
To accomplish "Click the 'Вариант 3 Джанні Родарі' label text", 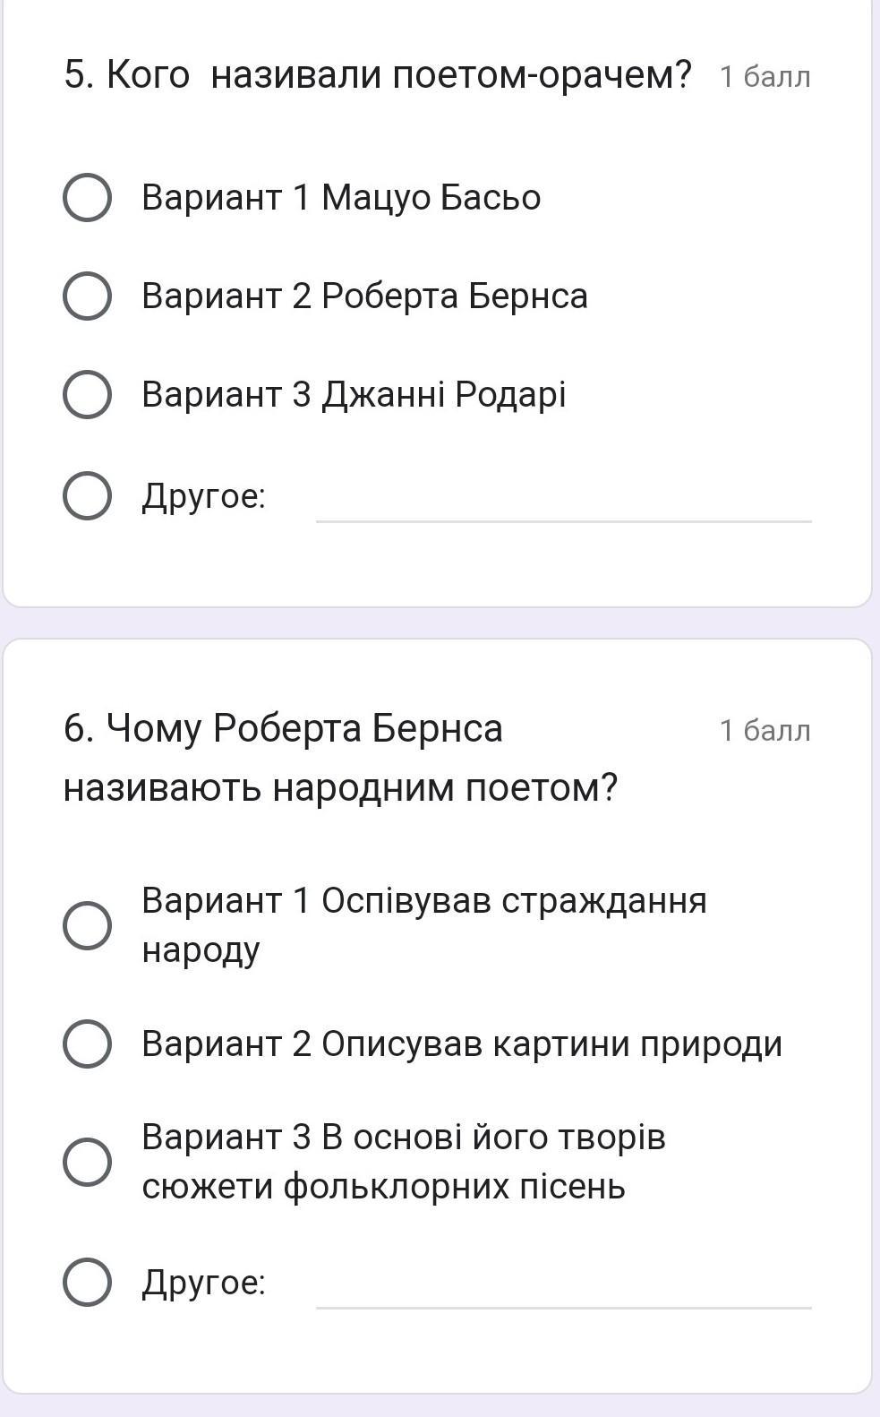I will [354, 395].
